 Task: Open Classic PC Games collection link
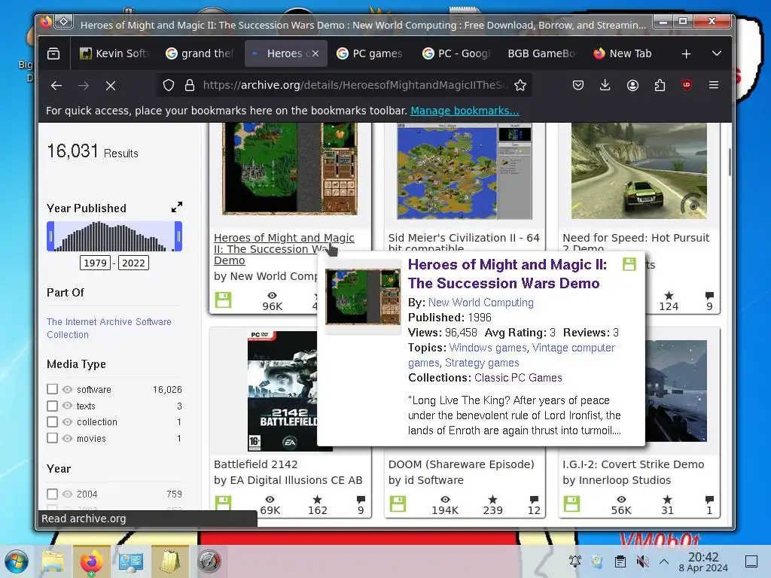(x=518, y=378)
